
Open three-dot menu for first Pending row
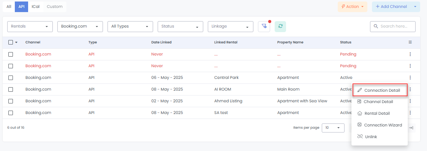coord(410,54)
